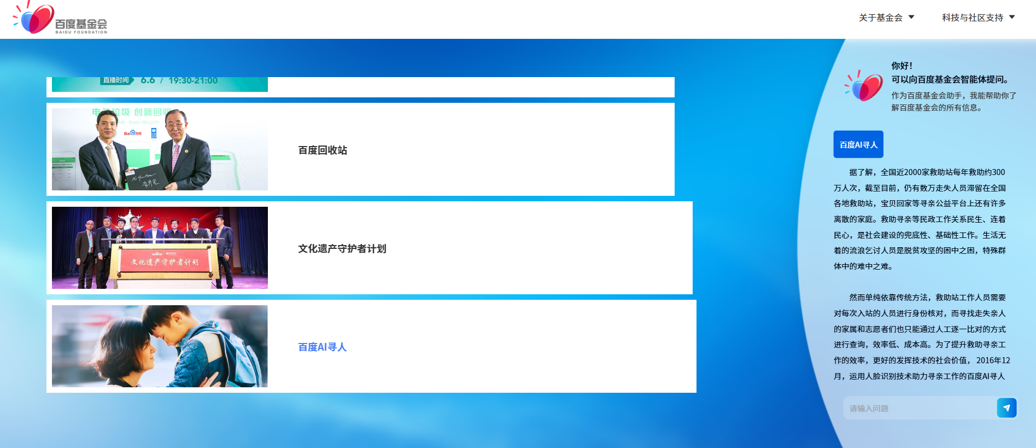
Task: Send the question with paper-plane icon
Action: [1006, 408]
